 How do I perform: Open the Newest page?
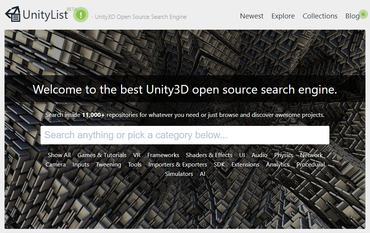point(252,16)
